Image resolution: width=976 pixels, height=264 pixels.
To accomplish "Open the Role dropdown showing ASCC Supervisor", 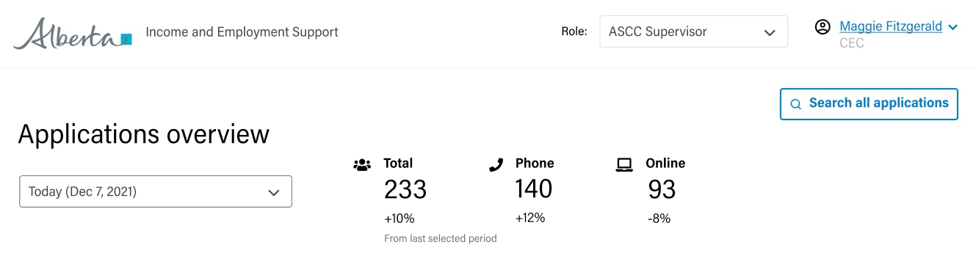I will [x=694, y=32].
